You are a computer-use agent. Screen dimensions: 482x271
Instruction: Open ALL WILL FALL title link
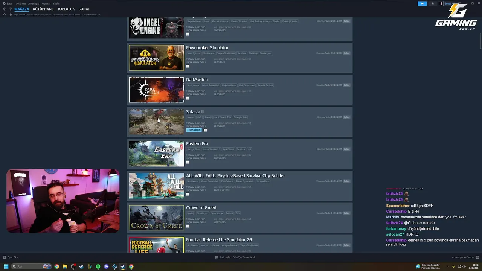tap(235, 176)
